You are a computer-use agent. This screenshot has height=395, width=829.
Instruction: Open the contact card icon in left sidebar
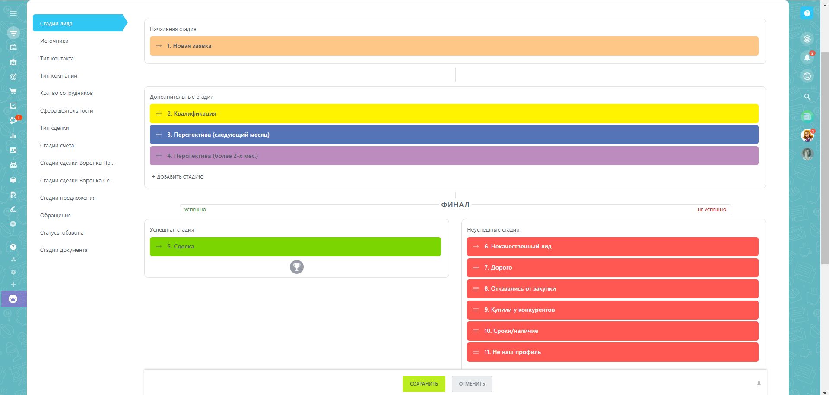coord(13,150)
